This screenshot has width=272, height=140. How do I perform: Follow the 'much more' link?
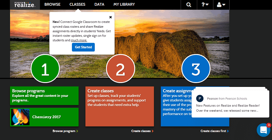click(x=79, y=40)
